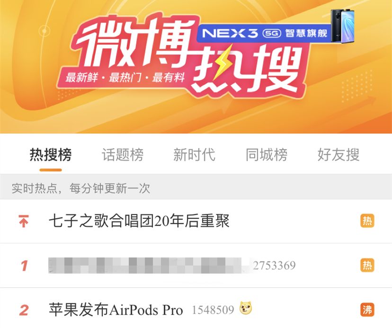Tap the doge emoji after 1548509
The height and width of the screenshot is (328, 392).
click(246, 308)
